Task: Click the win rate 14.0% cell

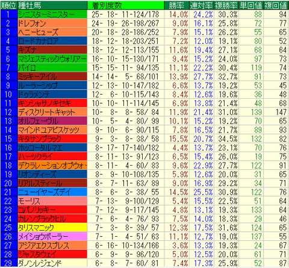Action: coord(176,14)
